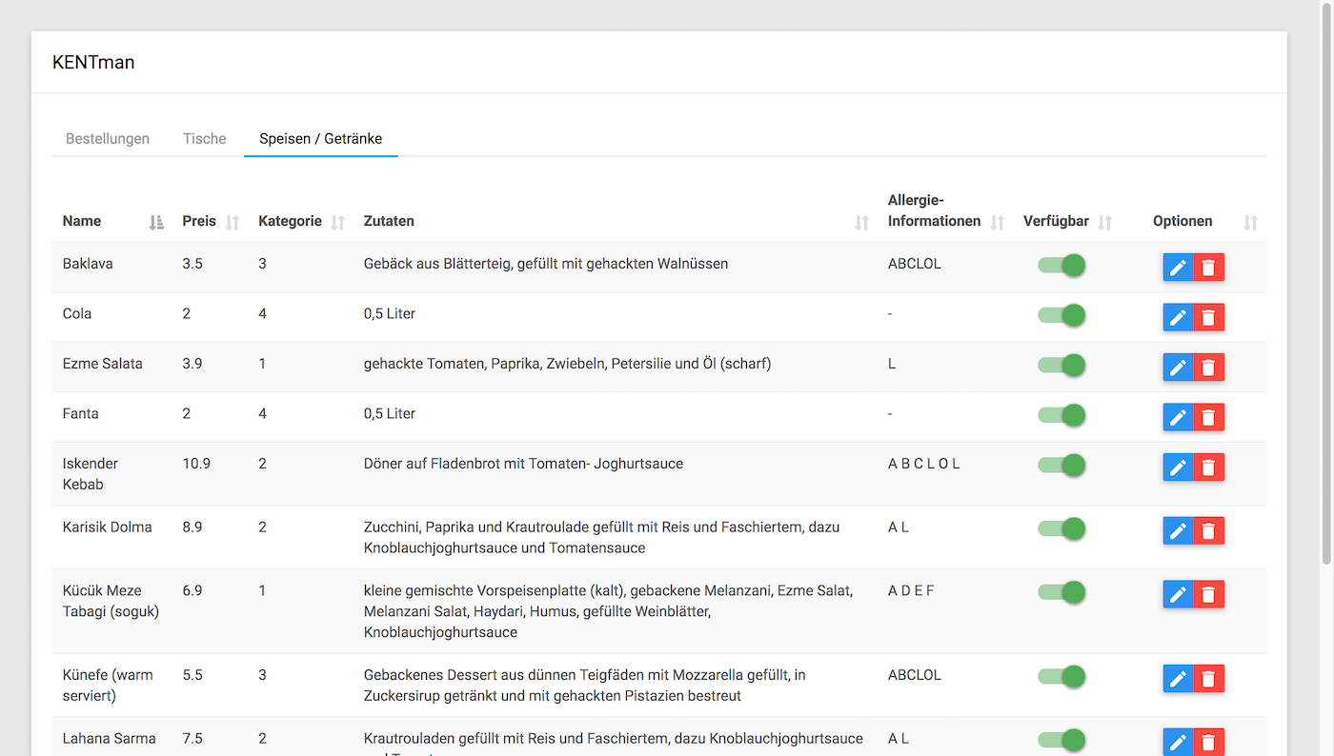Delete the Baklava entry with trash icon
Viewport: 1334px width, 756px height.
(1208, 268)
